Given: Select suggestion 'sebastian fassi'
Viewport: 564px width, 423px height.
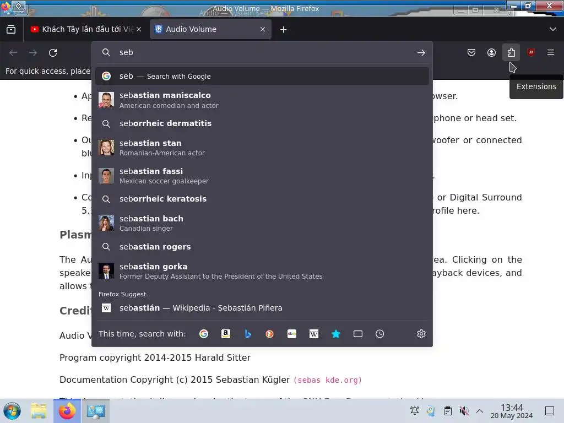Looking at the screenshot, I should pos(262,176).
